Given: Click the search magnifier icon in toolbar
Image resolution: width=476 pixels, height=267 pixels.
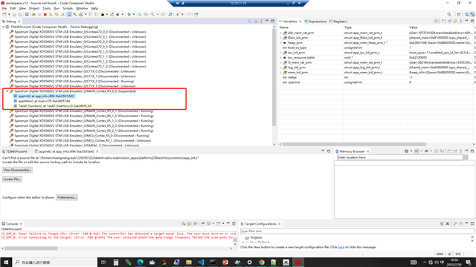Looking at the screenshot, I should point(449,14).
